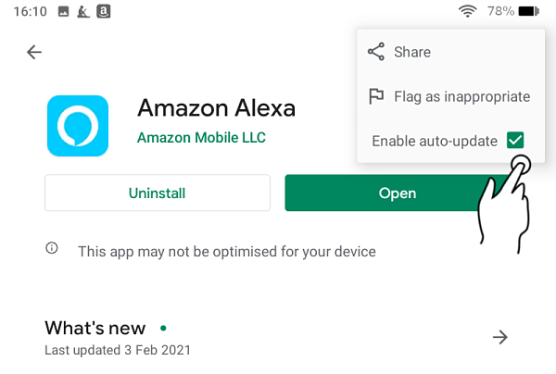Tap the info circle icon

point(52,248)
